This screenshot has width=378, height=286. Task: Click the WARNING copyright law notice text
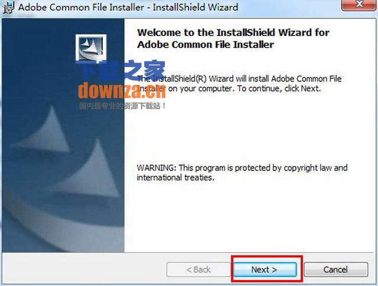tap(242, 167)
